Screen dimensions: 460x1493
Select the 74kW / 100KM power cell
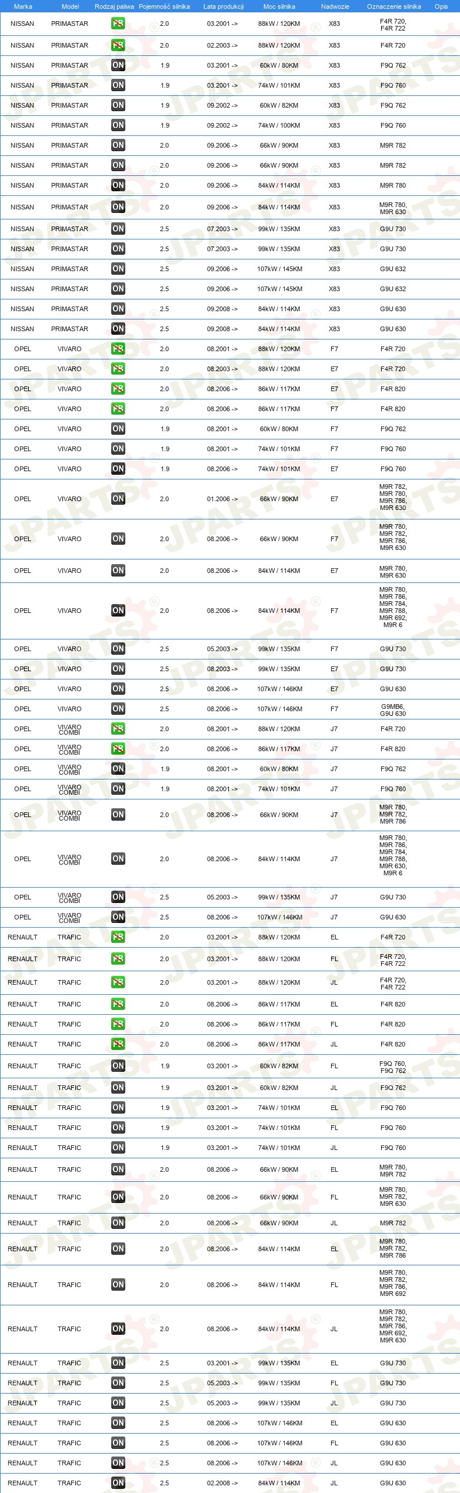[279, 125]
